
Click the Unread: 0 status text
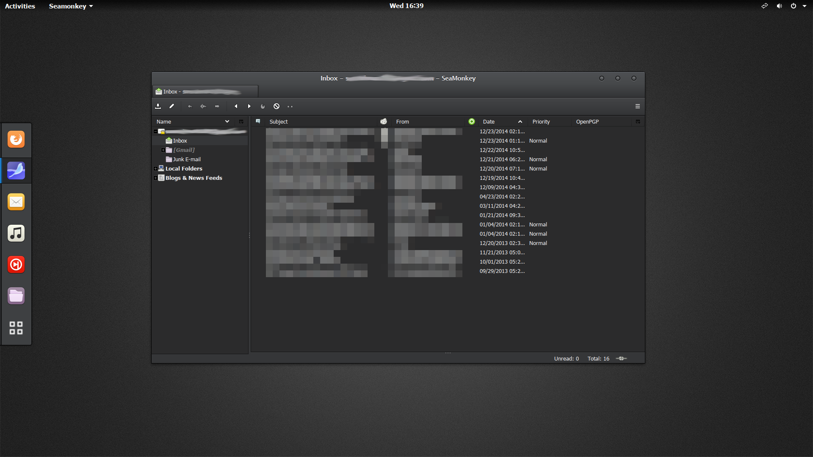[566, 358]
